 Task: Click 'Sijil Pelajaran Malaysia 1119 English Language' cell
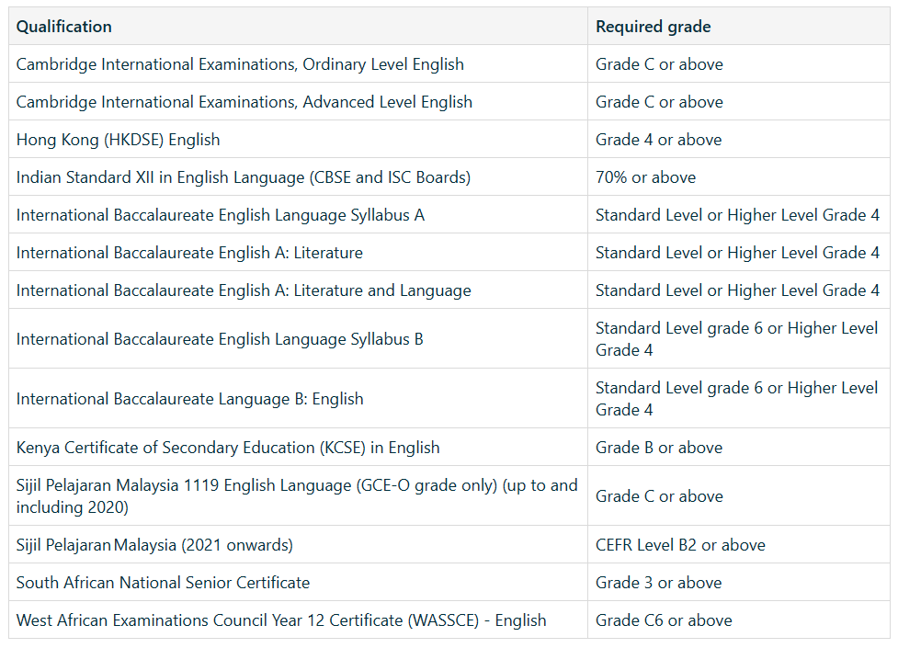point(298,495)
